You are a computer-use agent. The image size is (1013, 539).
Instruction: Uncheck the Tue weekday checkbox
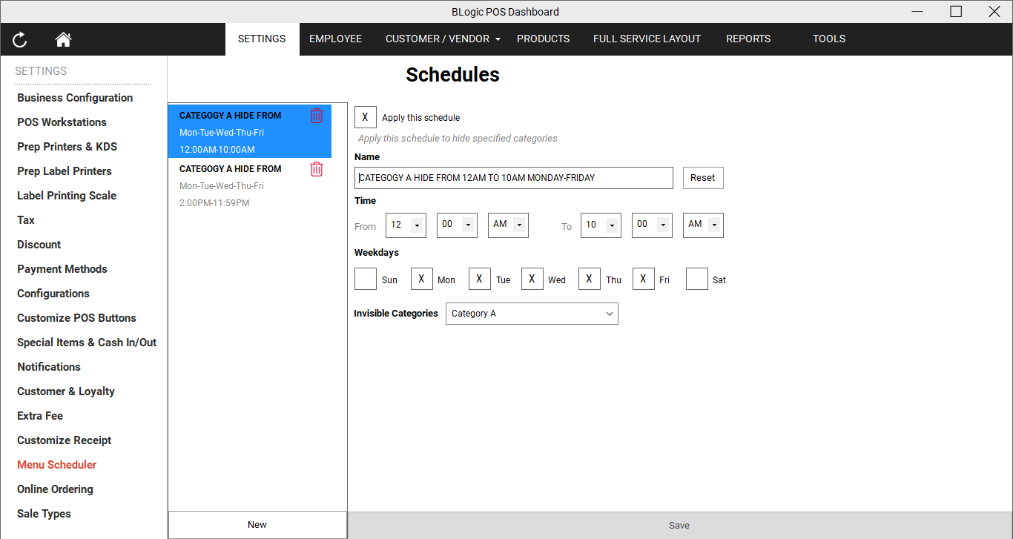(480, 279)
